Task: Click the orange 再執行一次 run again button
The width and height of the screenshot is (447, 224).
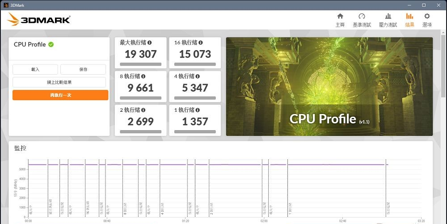Action: [x=60, y=95]
